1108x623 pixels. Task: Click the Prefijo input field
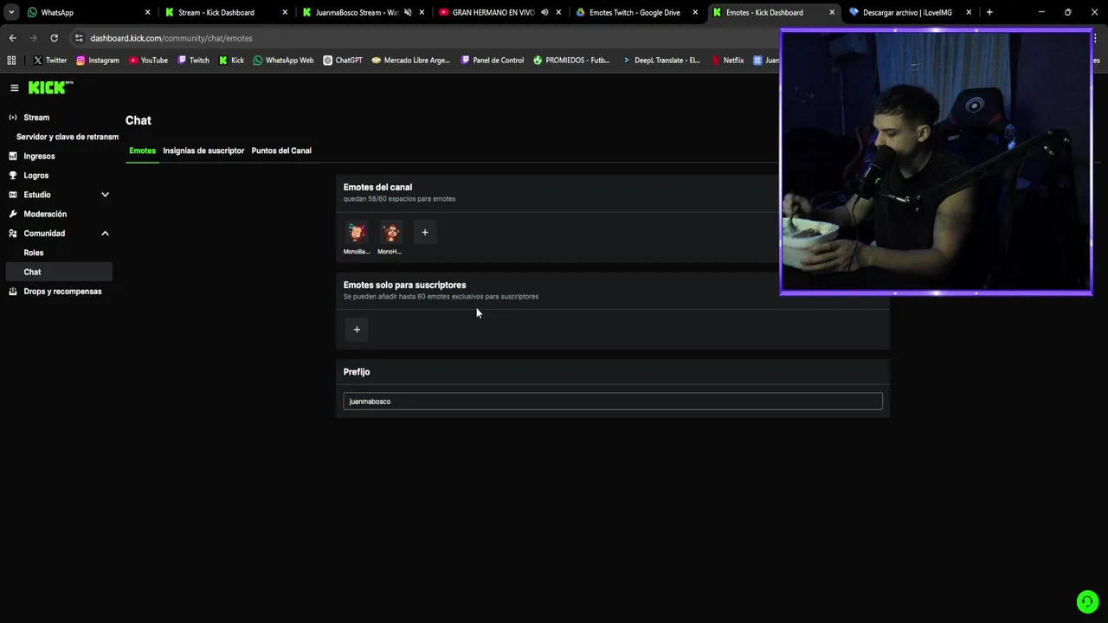(x=613, y=401)
